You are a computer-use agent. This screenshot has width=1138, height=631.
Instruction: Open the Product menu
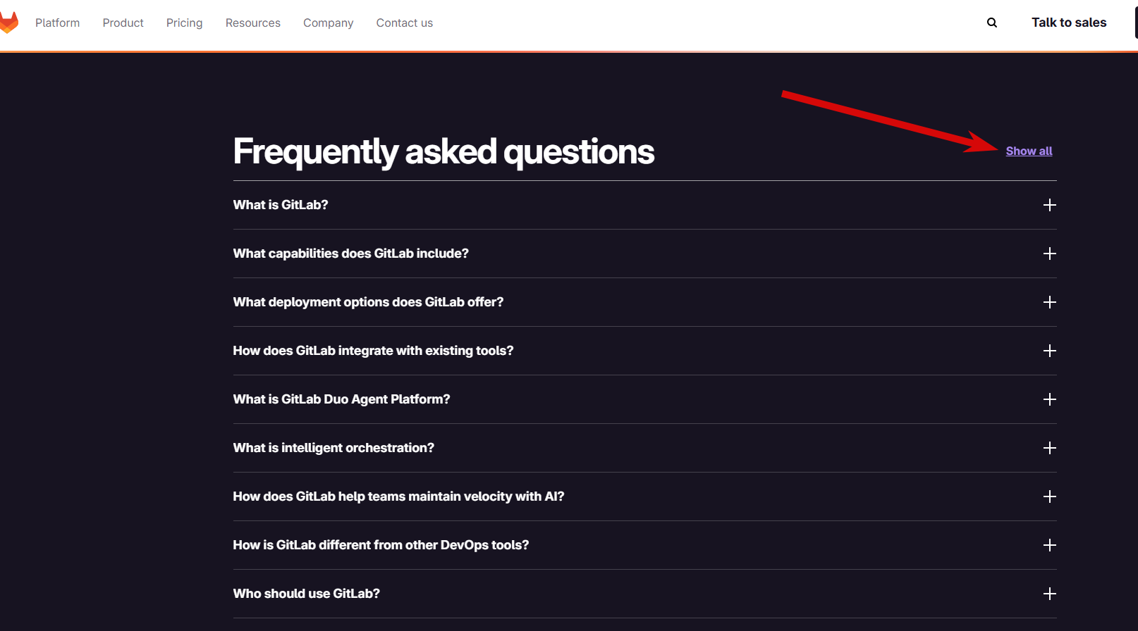(123, 23)
